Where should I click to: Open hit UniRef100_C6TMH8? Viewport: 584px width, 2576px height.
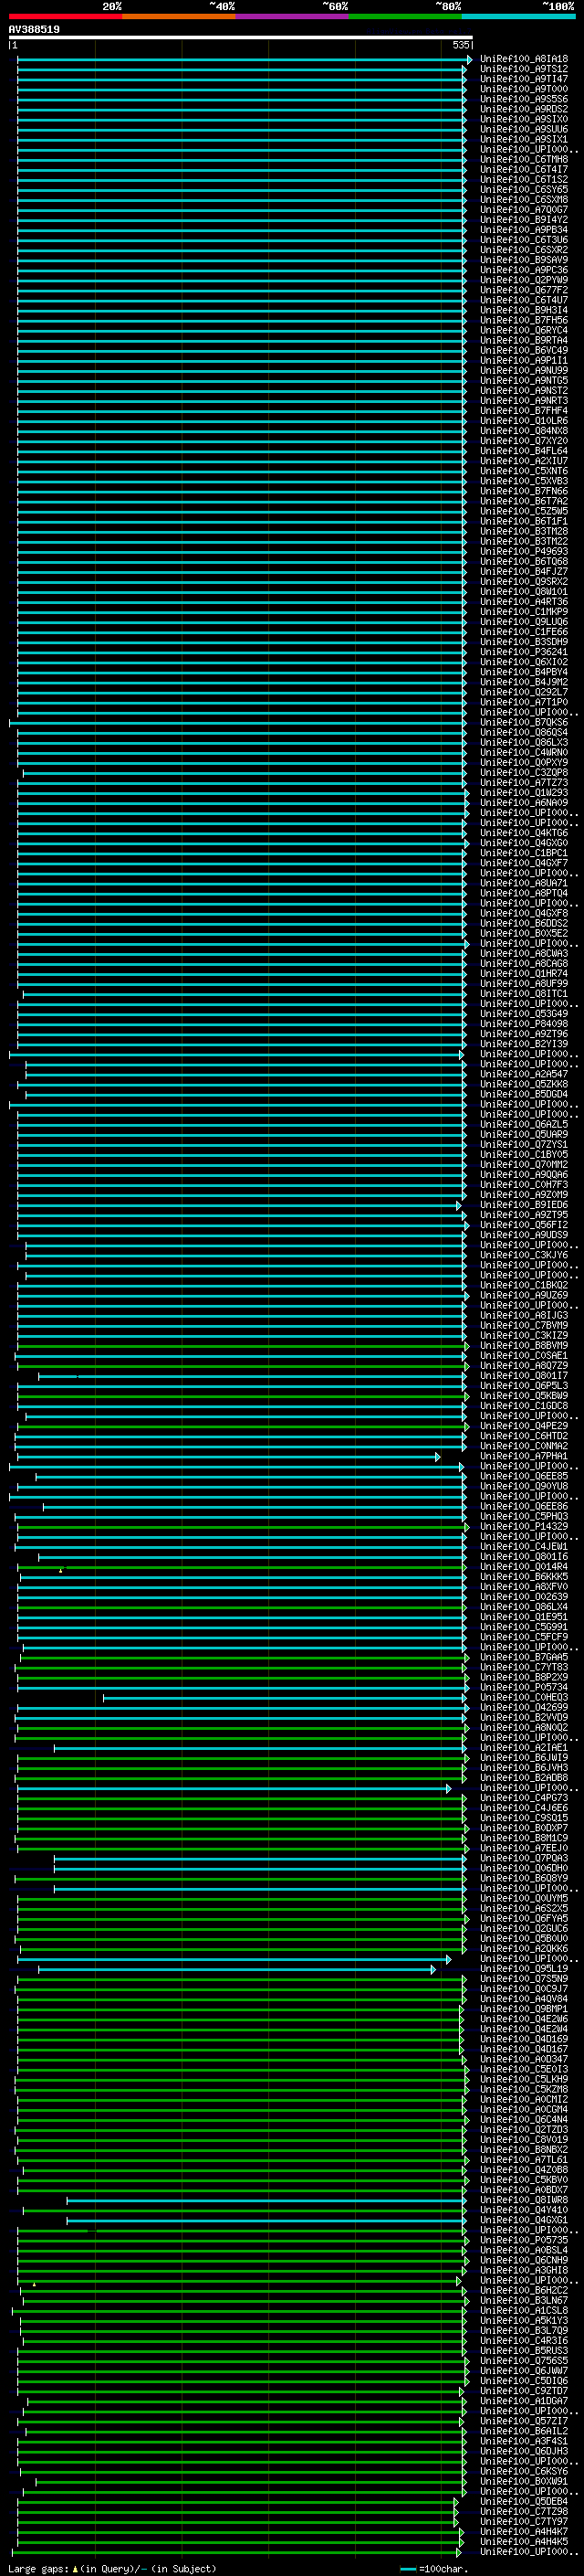(524, 159)
